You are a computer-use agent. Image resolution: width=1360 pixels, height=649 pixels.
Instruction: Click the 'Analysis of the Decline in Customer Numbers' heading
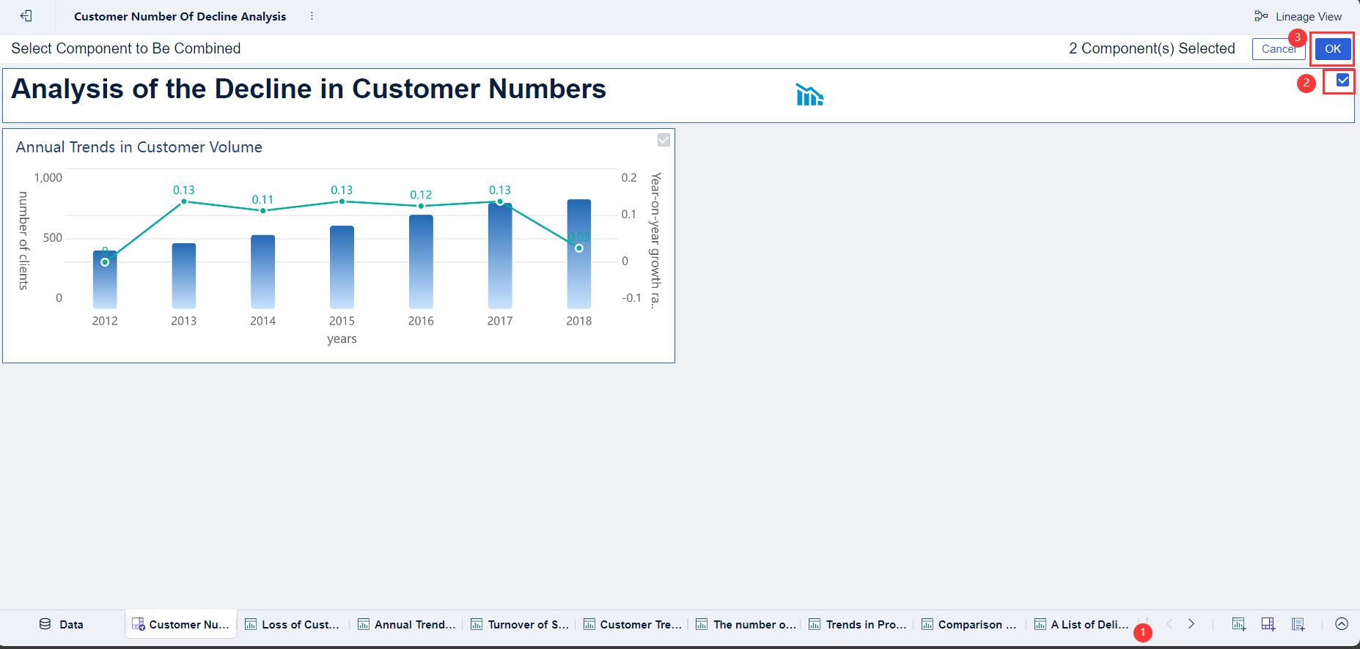[309, 89]
